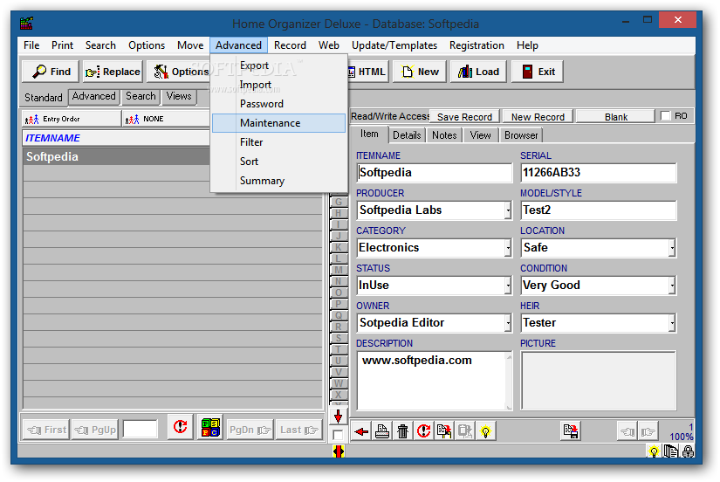Toggle the RO read-only checkbox
This screenshot has height=482, width=720.
[x=665, y=116]
